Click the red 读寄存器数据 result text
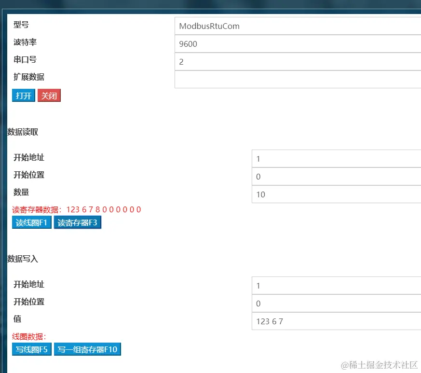This screenshot has height=373, width=421. 77,209
